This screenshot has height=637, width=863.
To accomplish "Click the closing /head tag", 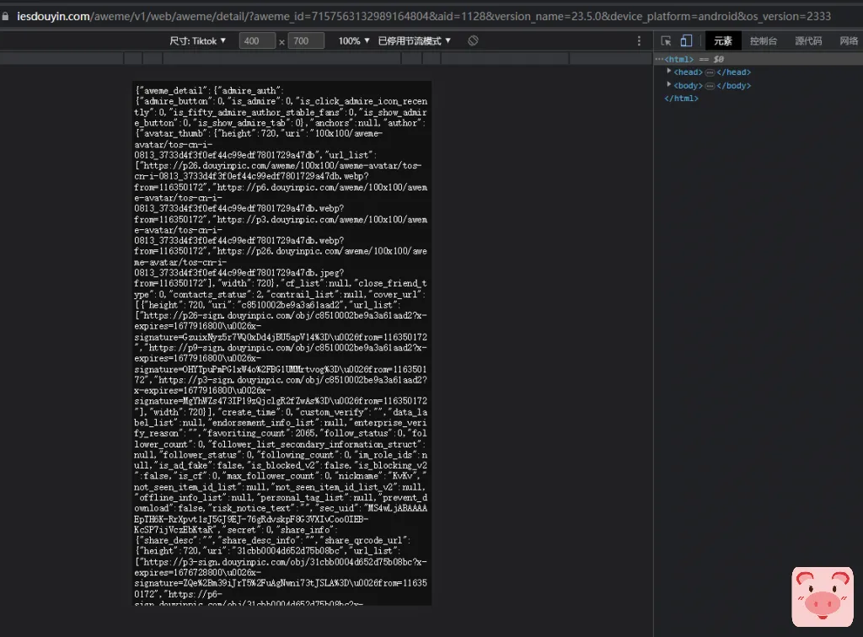I will [733, 72].
